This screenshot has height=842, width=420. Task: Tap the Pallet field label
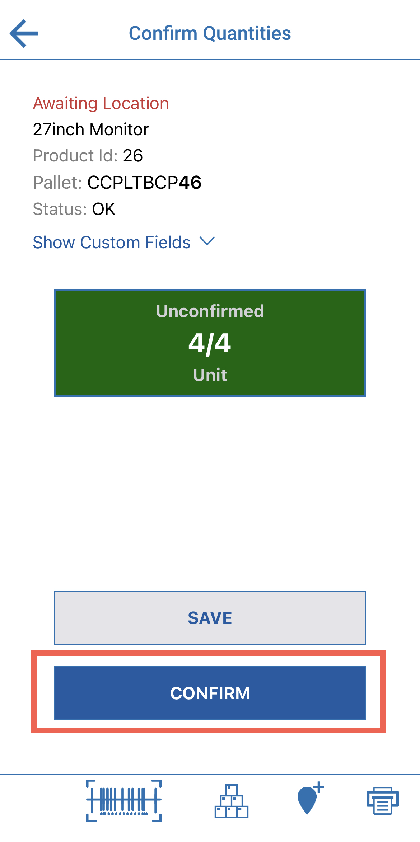pos(57,183)
